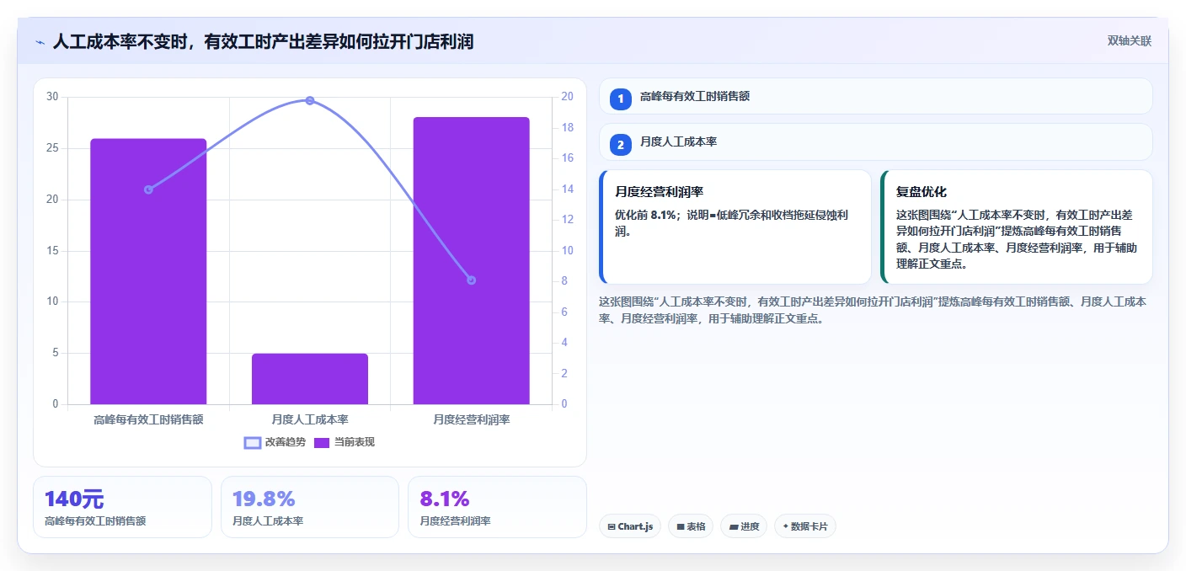Click the 月度经营利润率 info card
Screen dimensions: 1186x571
click(735, 227)
